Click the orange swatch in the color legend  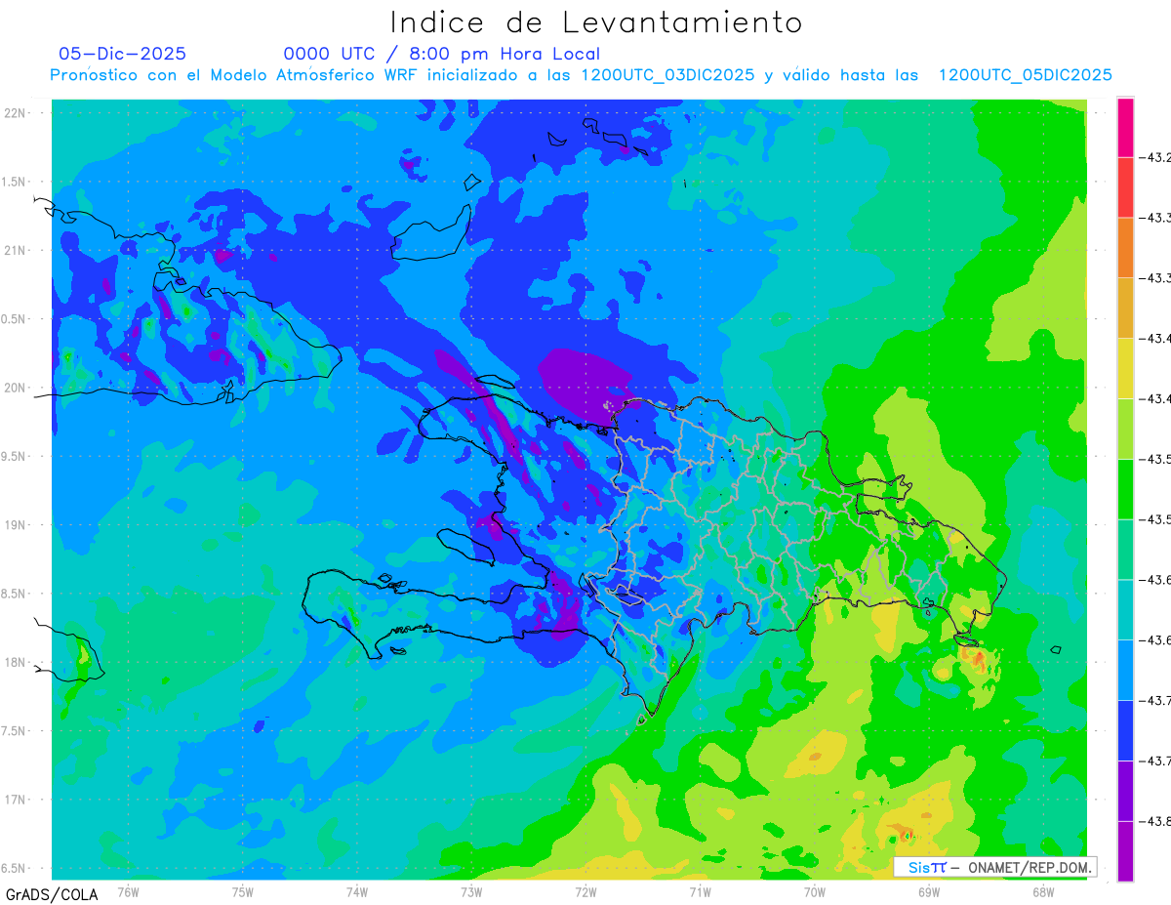(1125, 247)
